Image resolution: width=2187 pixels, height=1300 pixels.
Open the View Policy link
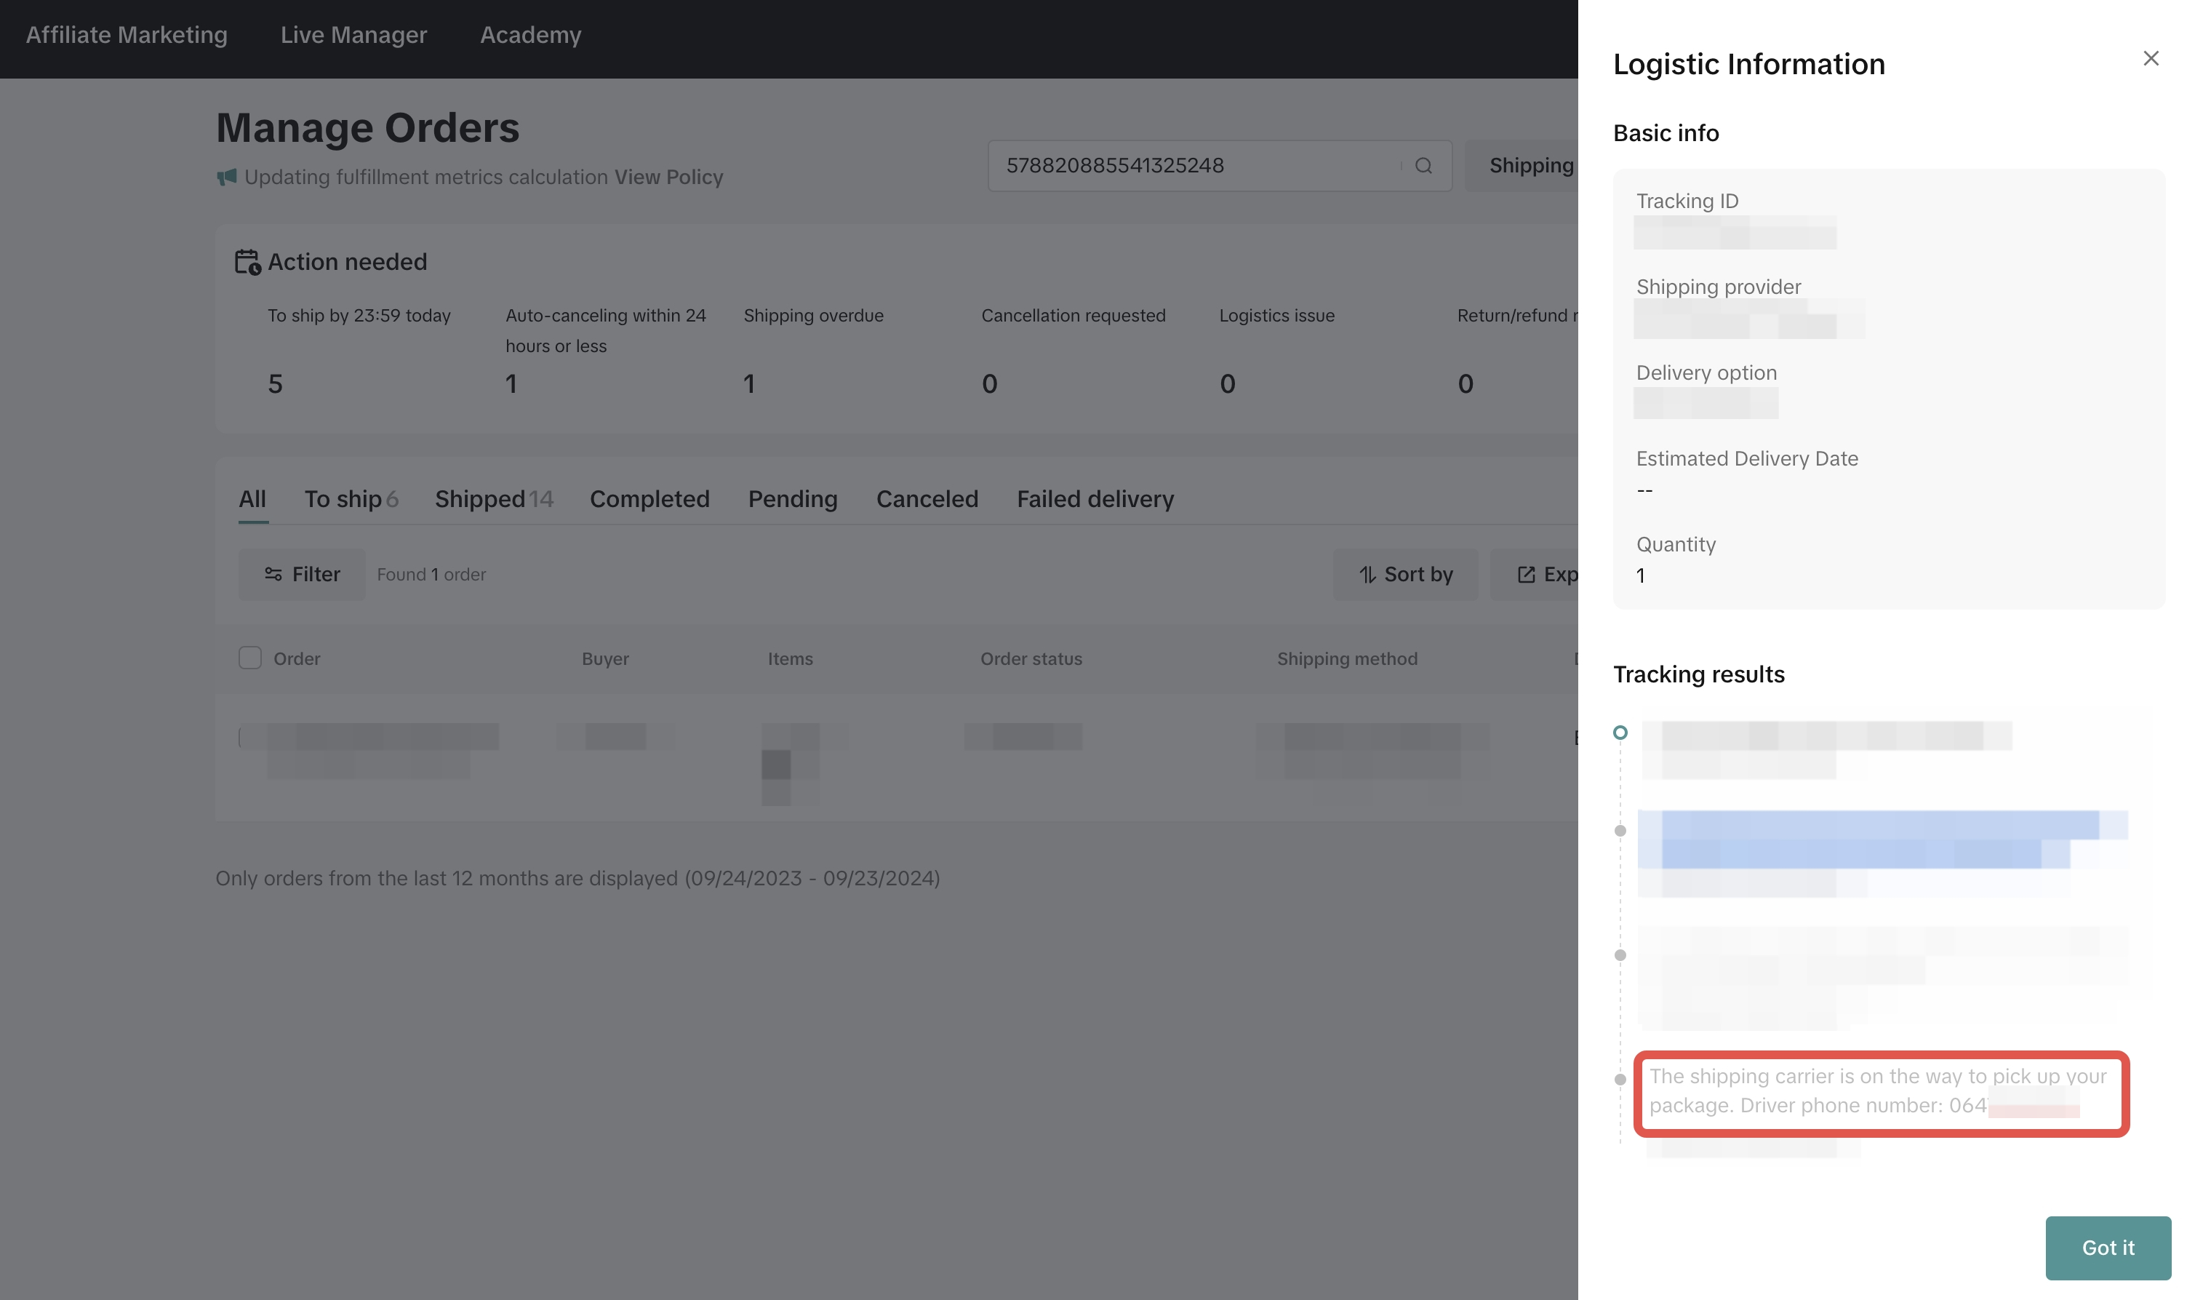(668, 177)
